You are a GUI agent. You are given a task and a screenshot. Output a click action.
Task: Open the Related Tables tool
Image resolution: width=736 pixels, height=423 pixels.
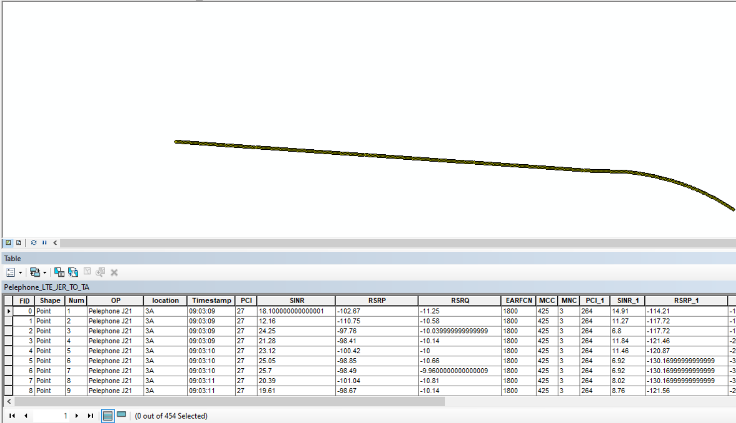35,273
